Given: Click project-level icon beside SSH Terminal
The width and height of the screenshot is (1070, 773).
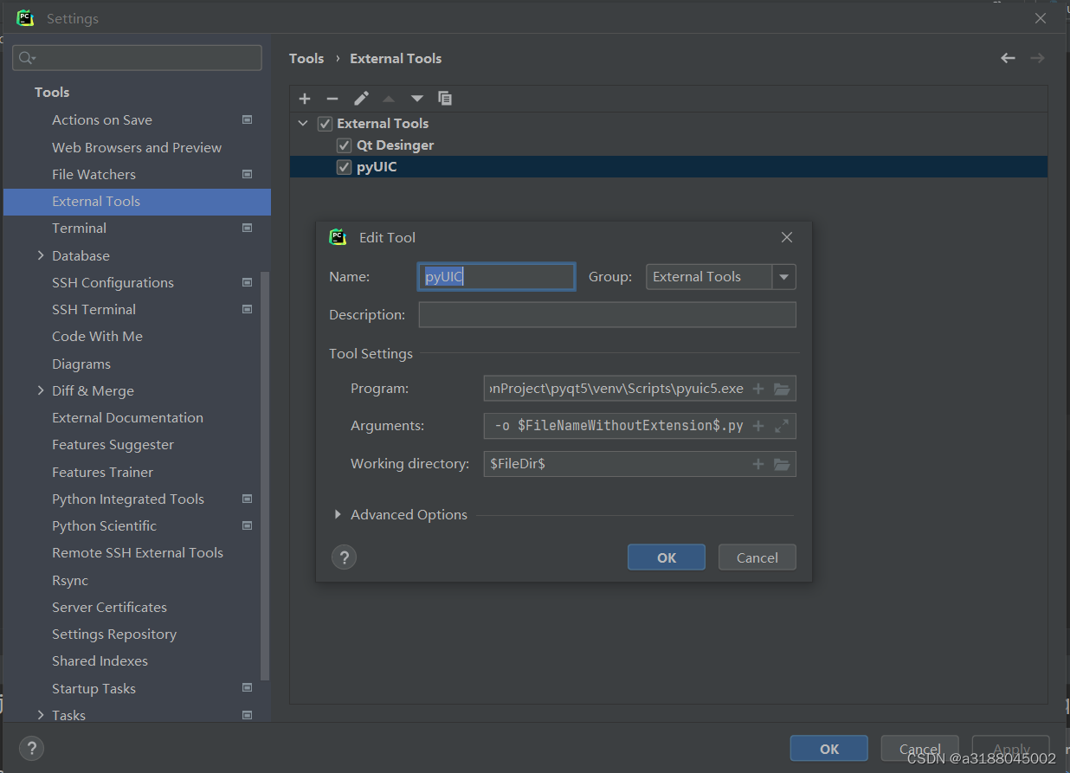Looking at the screenshot, I should coord(248,309).
